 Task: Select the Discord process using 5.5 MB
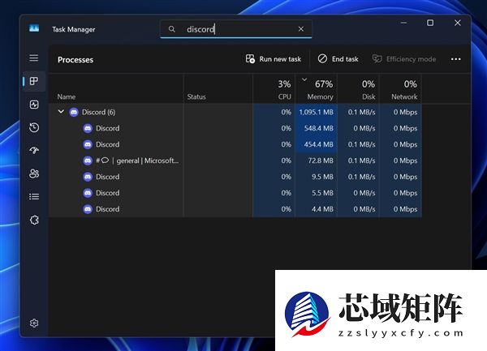point(235,193)
